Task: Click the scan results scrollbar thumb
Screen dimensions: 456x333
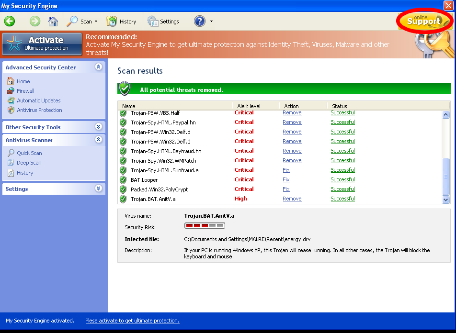Action: tap(445, 177)
